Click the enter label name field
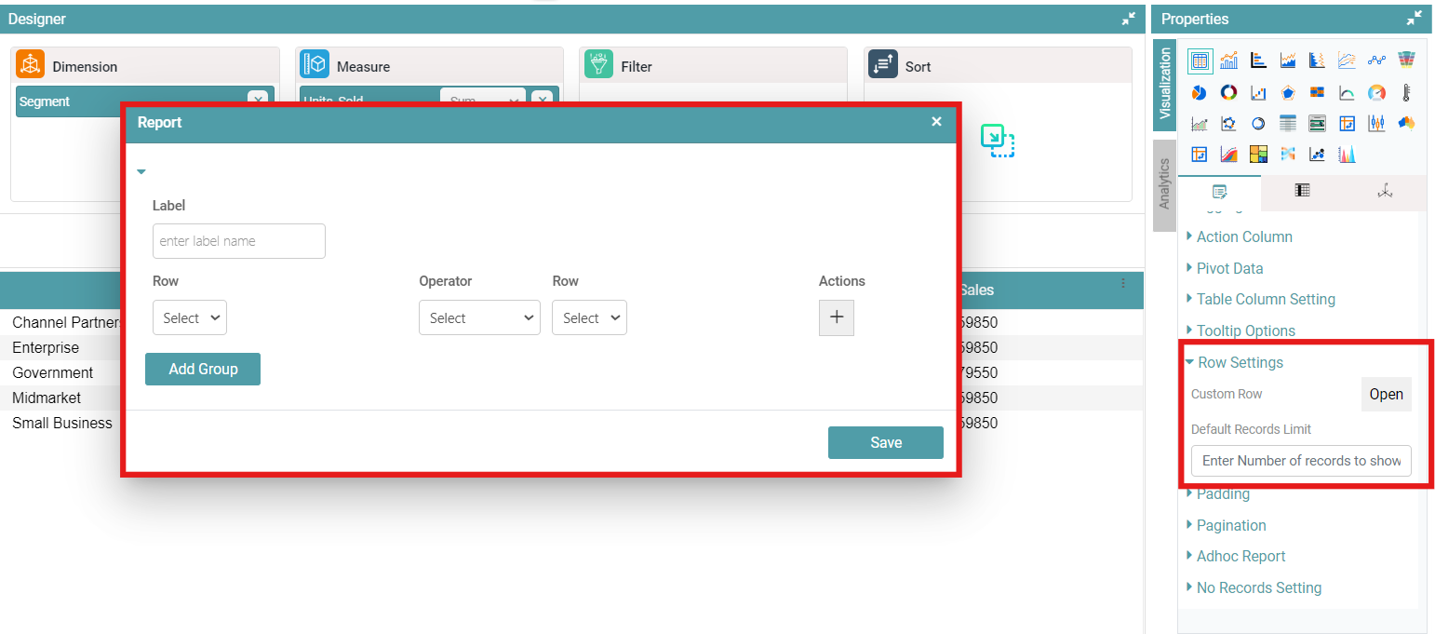 [239, 241]
